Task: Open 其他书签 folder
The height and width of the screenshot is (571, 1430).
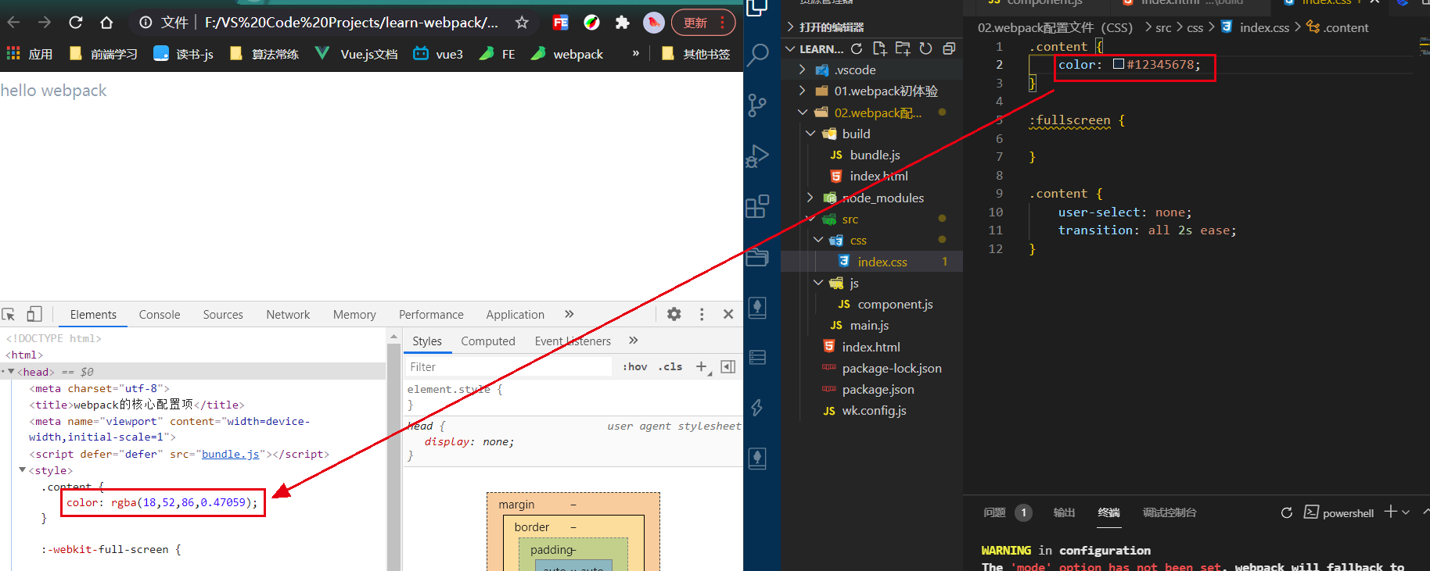Action: pos(695,54)
